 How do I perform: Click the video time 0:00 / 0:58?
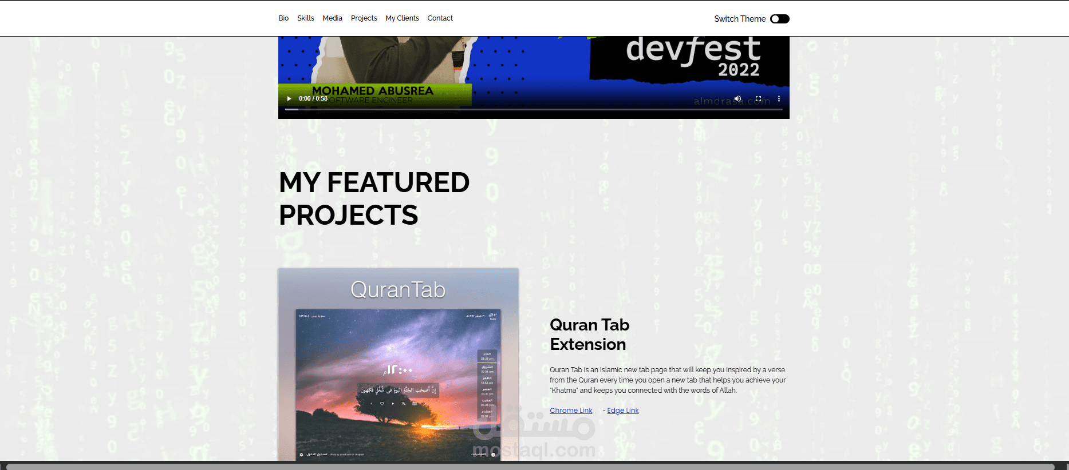pyautogui.click(x=313, y=99)
